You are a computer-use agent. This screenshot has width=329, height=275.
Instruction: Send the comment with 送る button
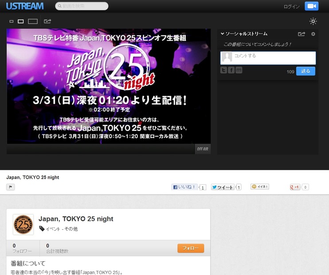[x=305, y=71]
